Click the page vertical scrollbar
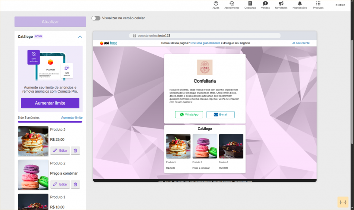 [352, 92]
